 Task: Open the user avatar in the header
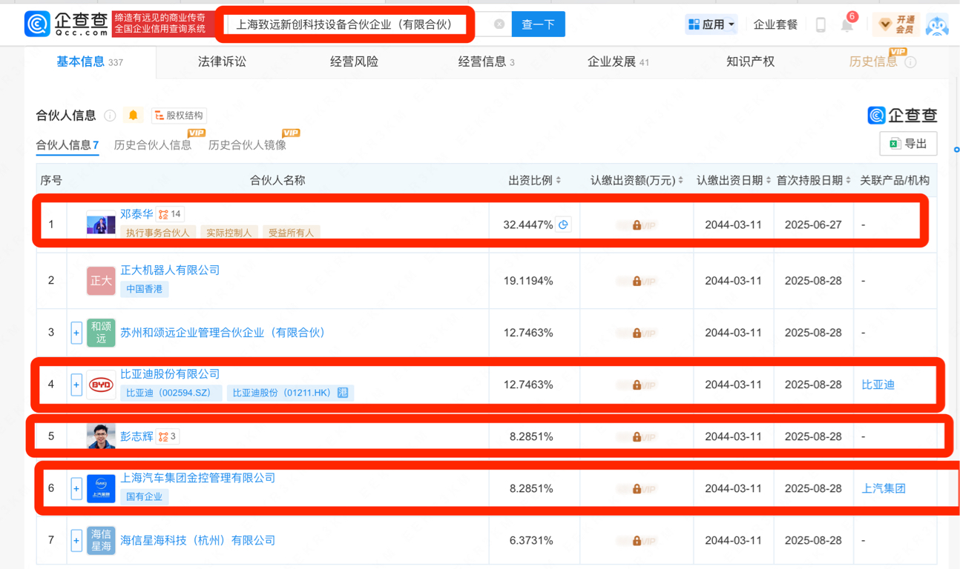pyautogui.click(x=938, y=24)
